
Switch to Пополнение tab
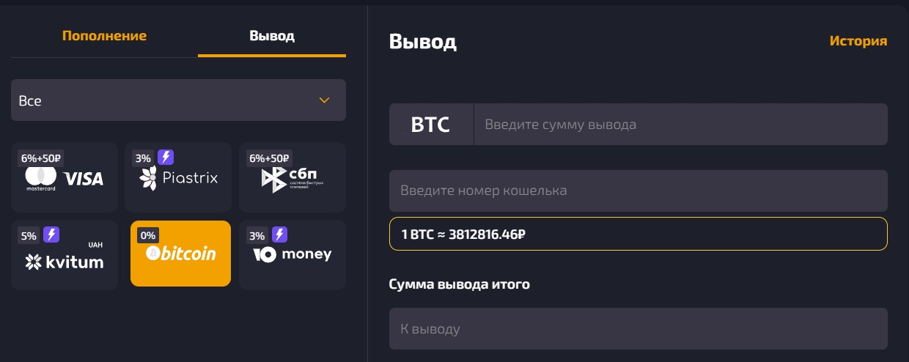[x=104, y=36]
